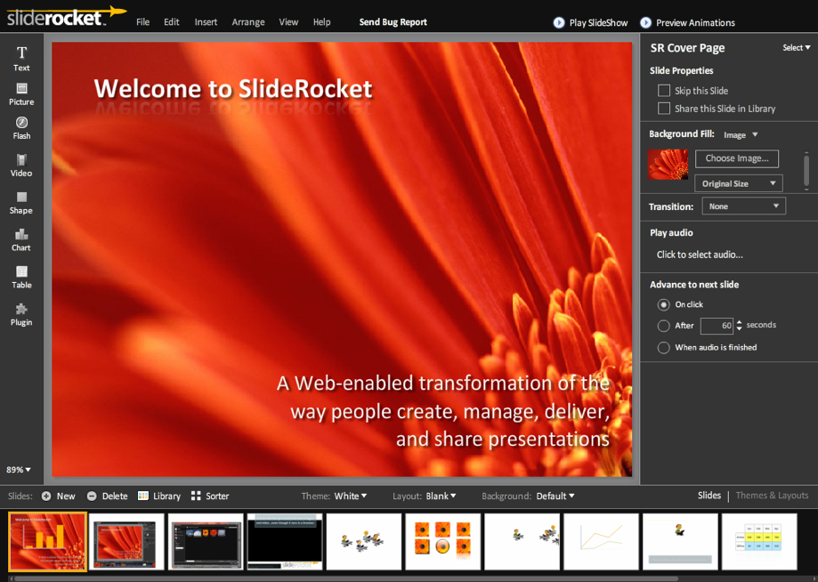Screen dimensions: 818x582
Task: Open the Chart tool
Action: click(21, 239)
